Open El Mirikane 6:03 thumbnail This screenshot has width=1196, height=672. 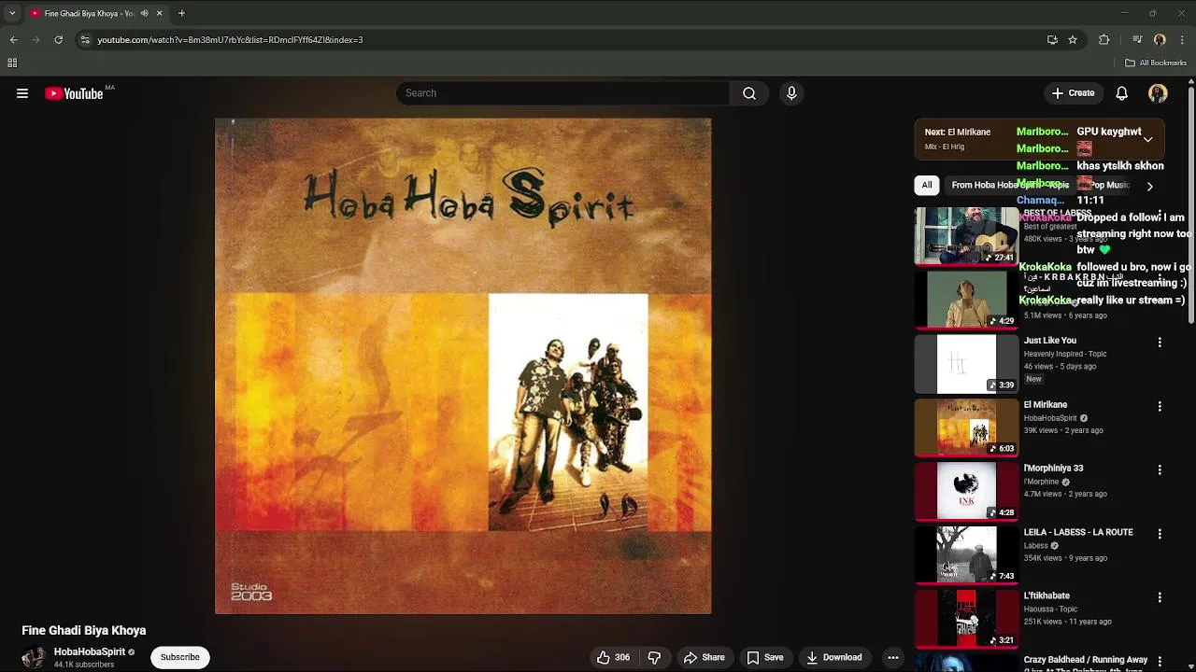tap(966, 427)
